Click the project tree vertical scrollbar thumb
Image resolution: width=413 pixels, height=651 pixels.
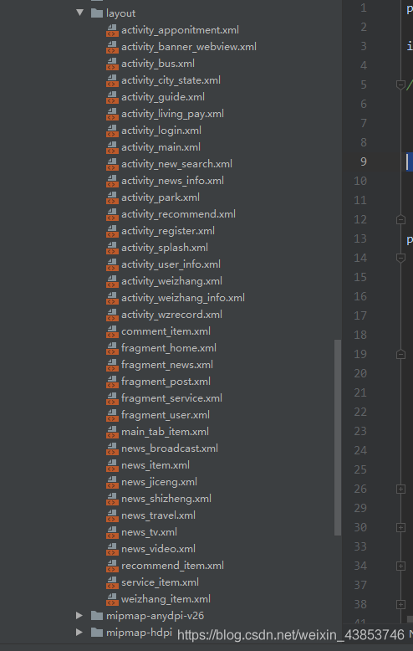point(338,438)
